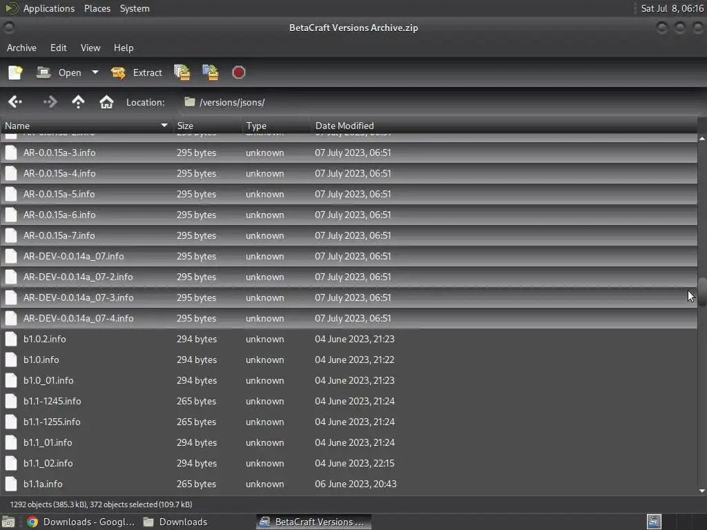
Task: Click the file icon beside b1.1a.info
Action: (x=11, y=484)
